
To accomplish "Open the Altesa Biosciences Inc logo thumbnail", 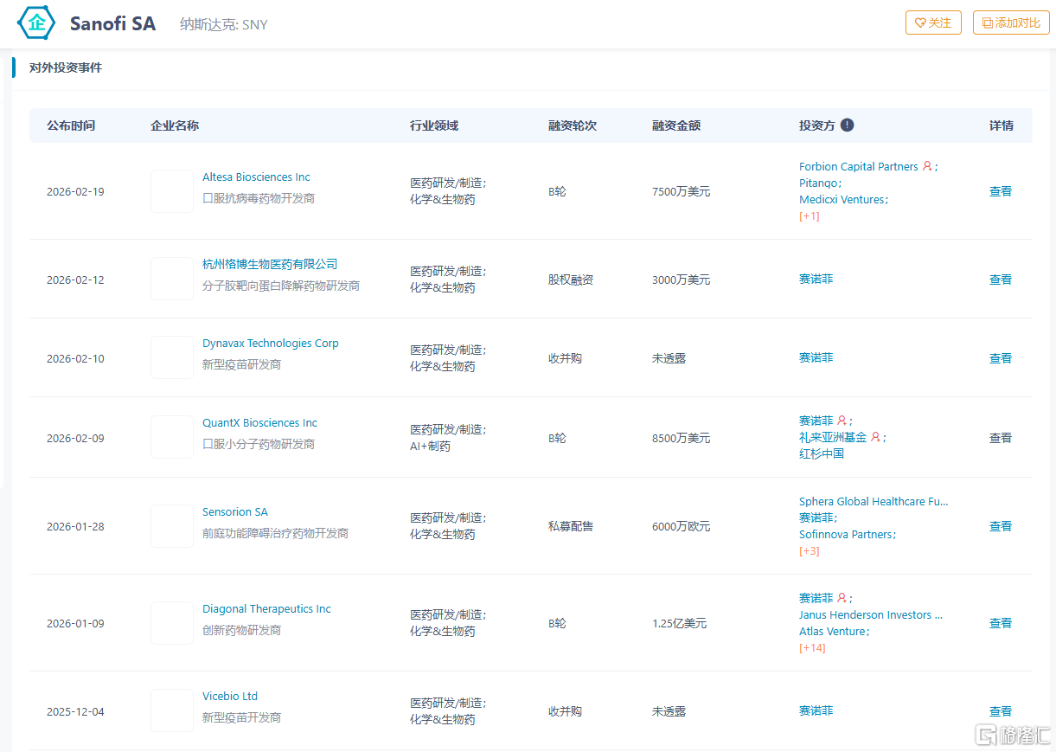I will coord(172,191).
